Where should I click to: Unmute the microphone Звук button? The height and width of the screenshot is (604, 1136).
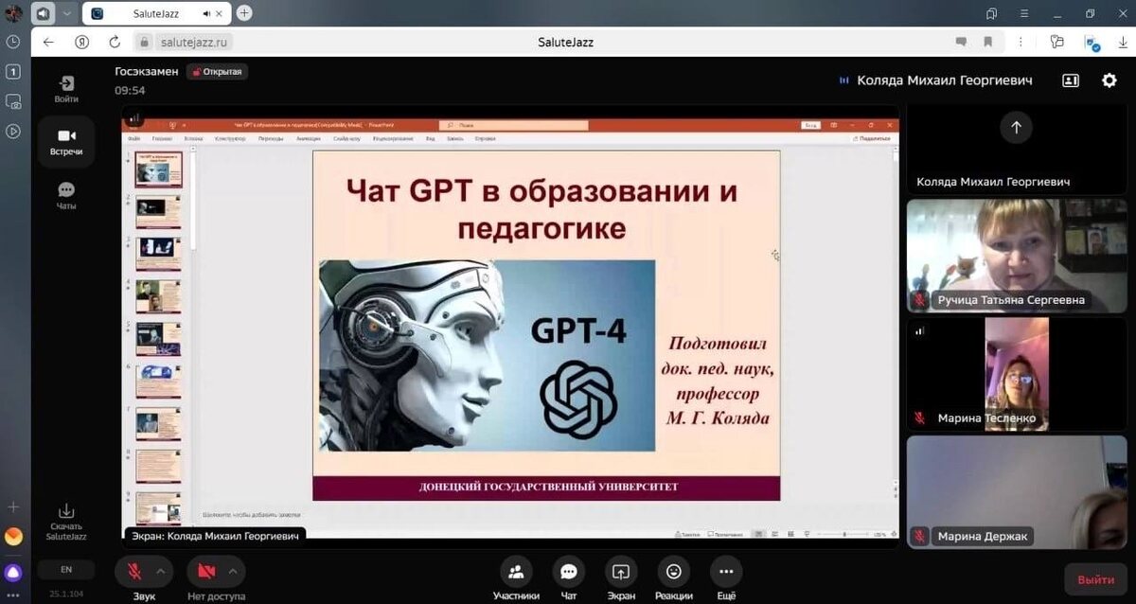(x=134, y=571)
